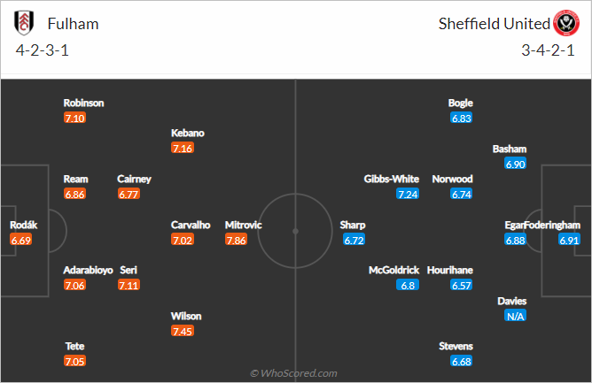The width and height of the screenshot is (592, 383).
Task: Click Gibbs-White's 7.24 rating badge
Action: [x=408, y=194]
